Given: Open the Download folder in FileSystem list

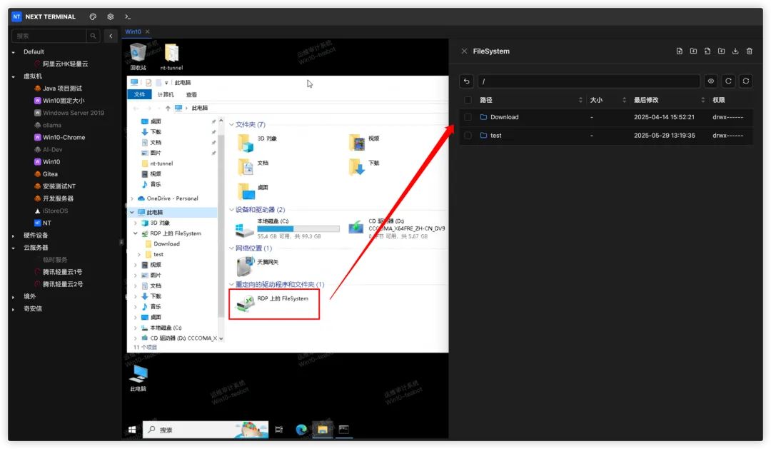Looking at the screenshot, I should point(505,117).
